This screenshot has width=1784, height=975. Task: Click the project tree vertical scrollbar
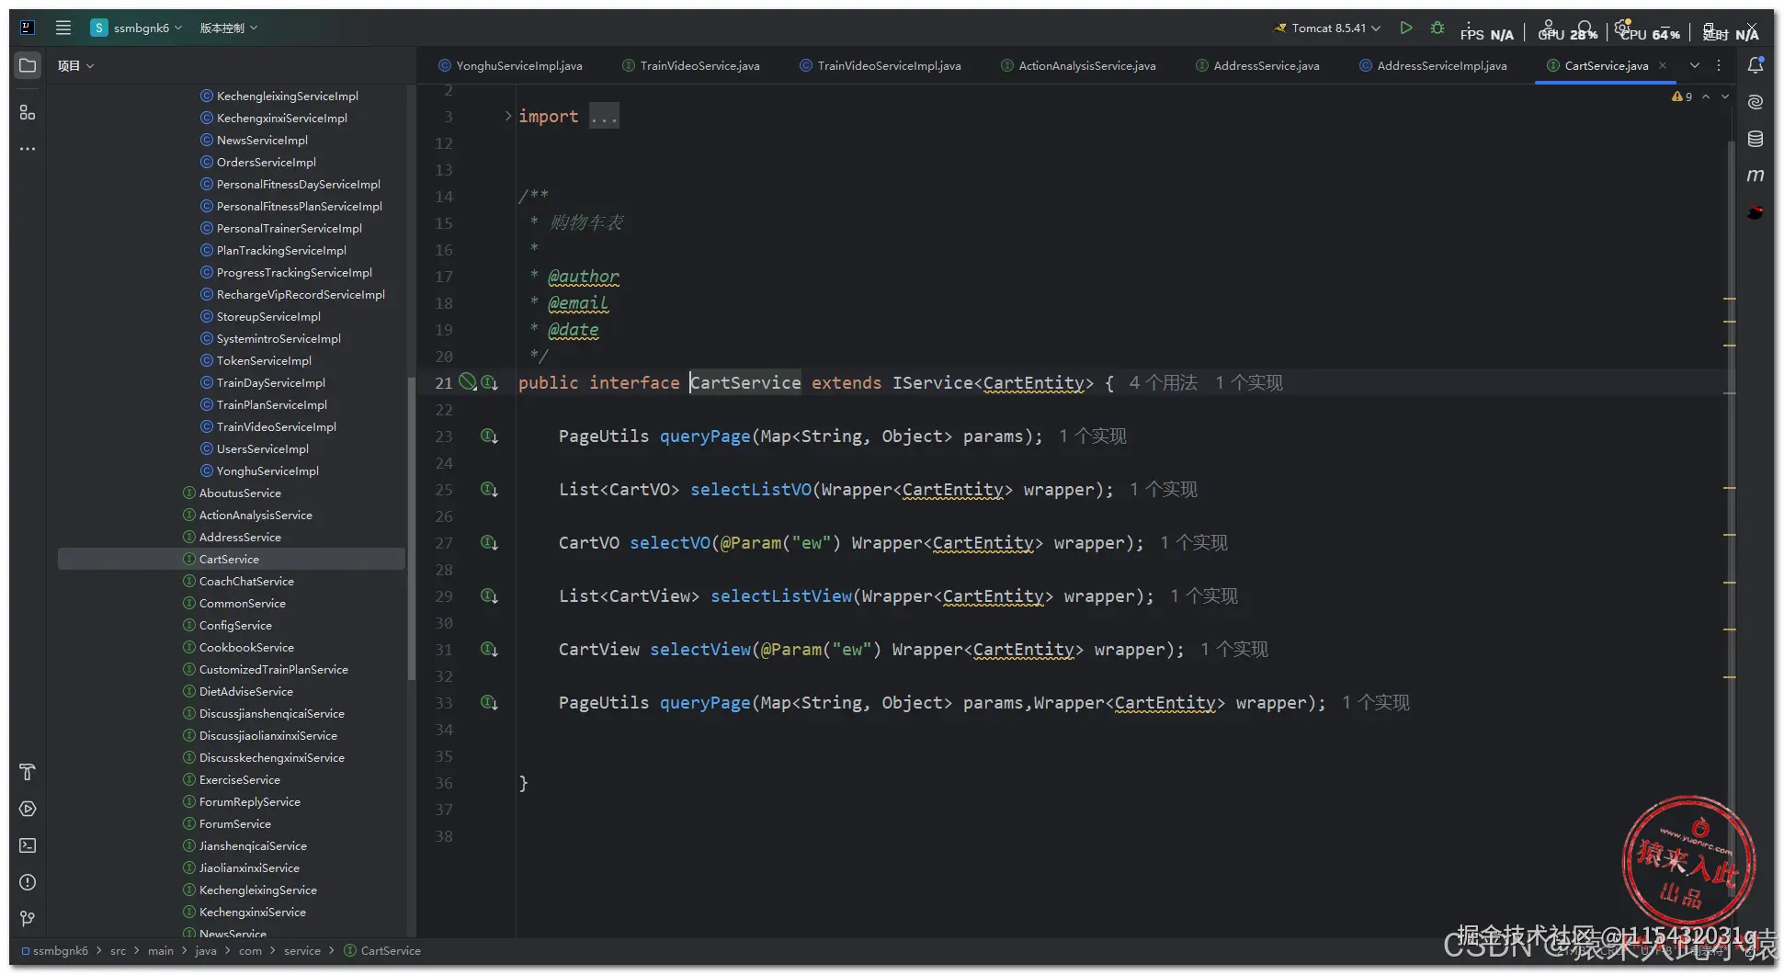[x=411, y=528]
